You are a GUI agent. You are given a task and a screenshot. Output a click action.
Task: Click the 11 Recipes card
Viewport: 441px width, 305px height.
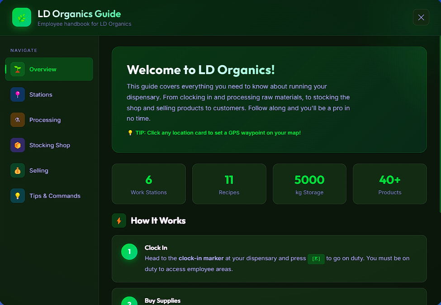[x=229, y=184]
